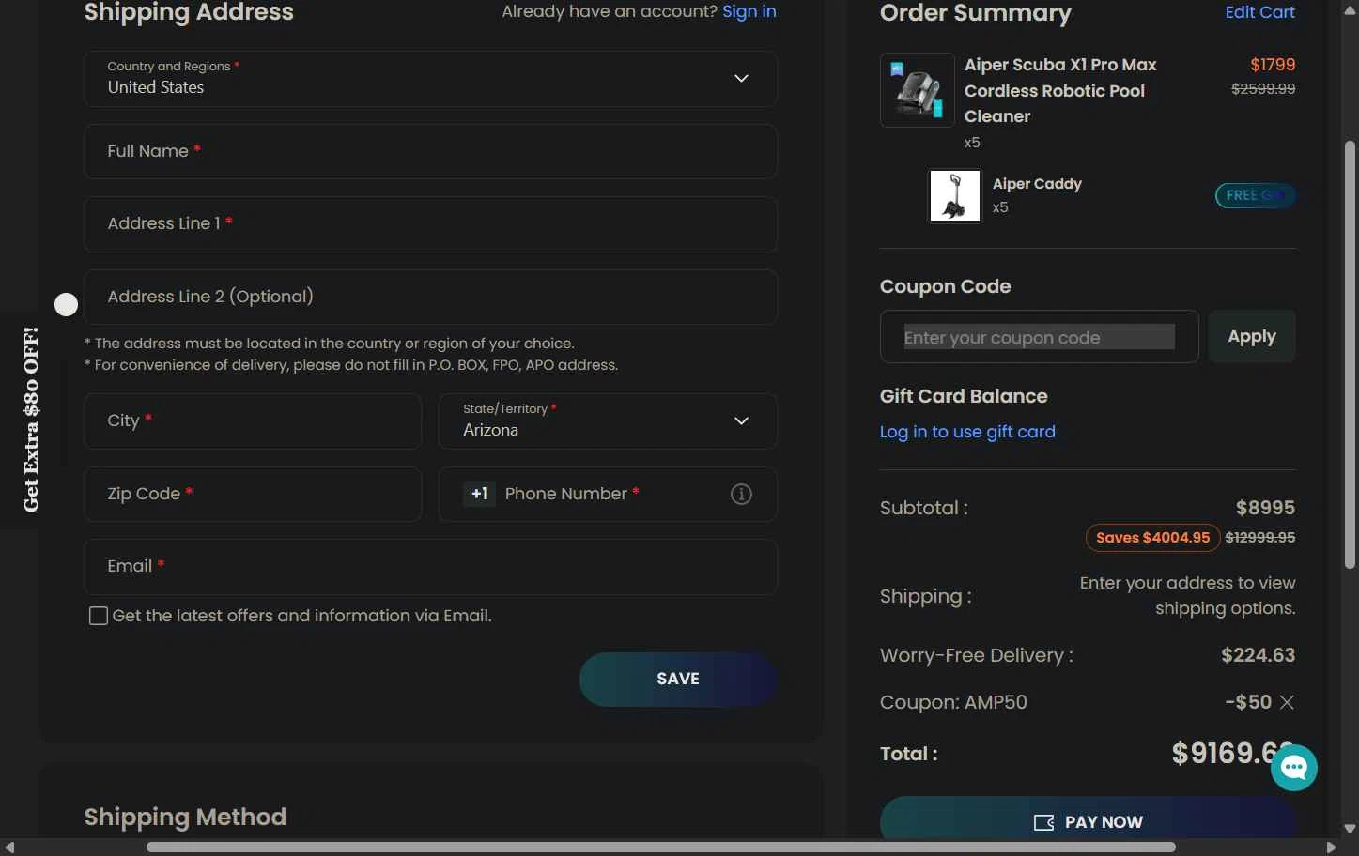
Task: Click the $1799 product price
Action: point(1273,65)
